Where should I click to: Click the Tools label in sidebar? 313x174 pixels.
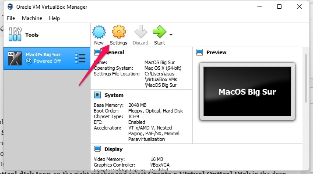(x=32, y=35)
